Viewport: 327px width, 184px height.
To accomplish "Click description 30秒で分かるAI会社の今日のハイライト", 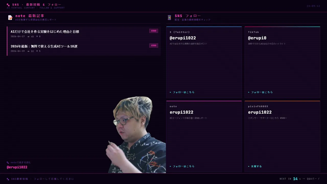I will tap(267, 44).
